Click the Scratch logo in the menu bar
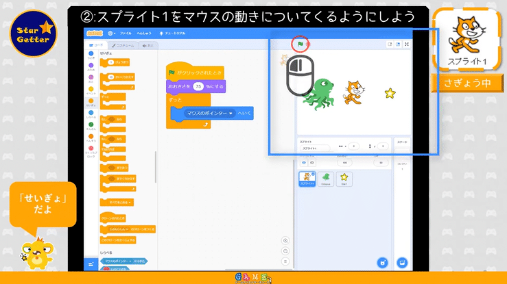The image size is (507, 284). pos(95,34)
